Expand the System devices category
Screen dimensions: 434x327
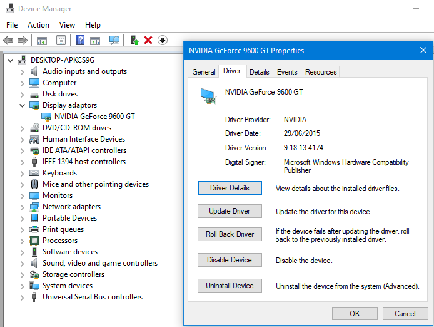point(22,286)
